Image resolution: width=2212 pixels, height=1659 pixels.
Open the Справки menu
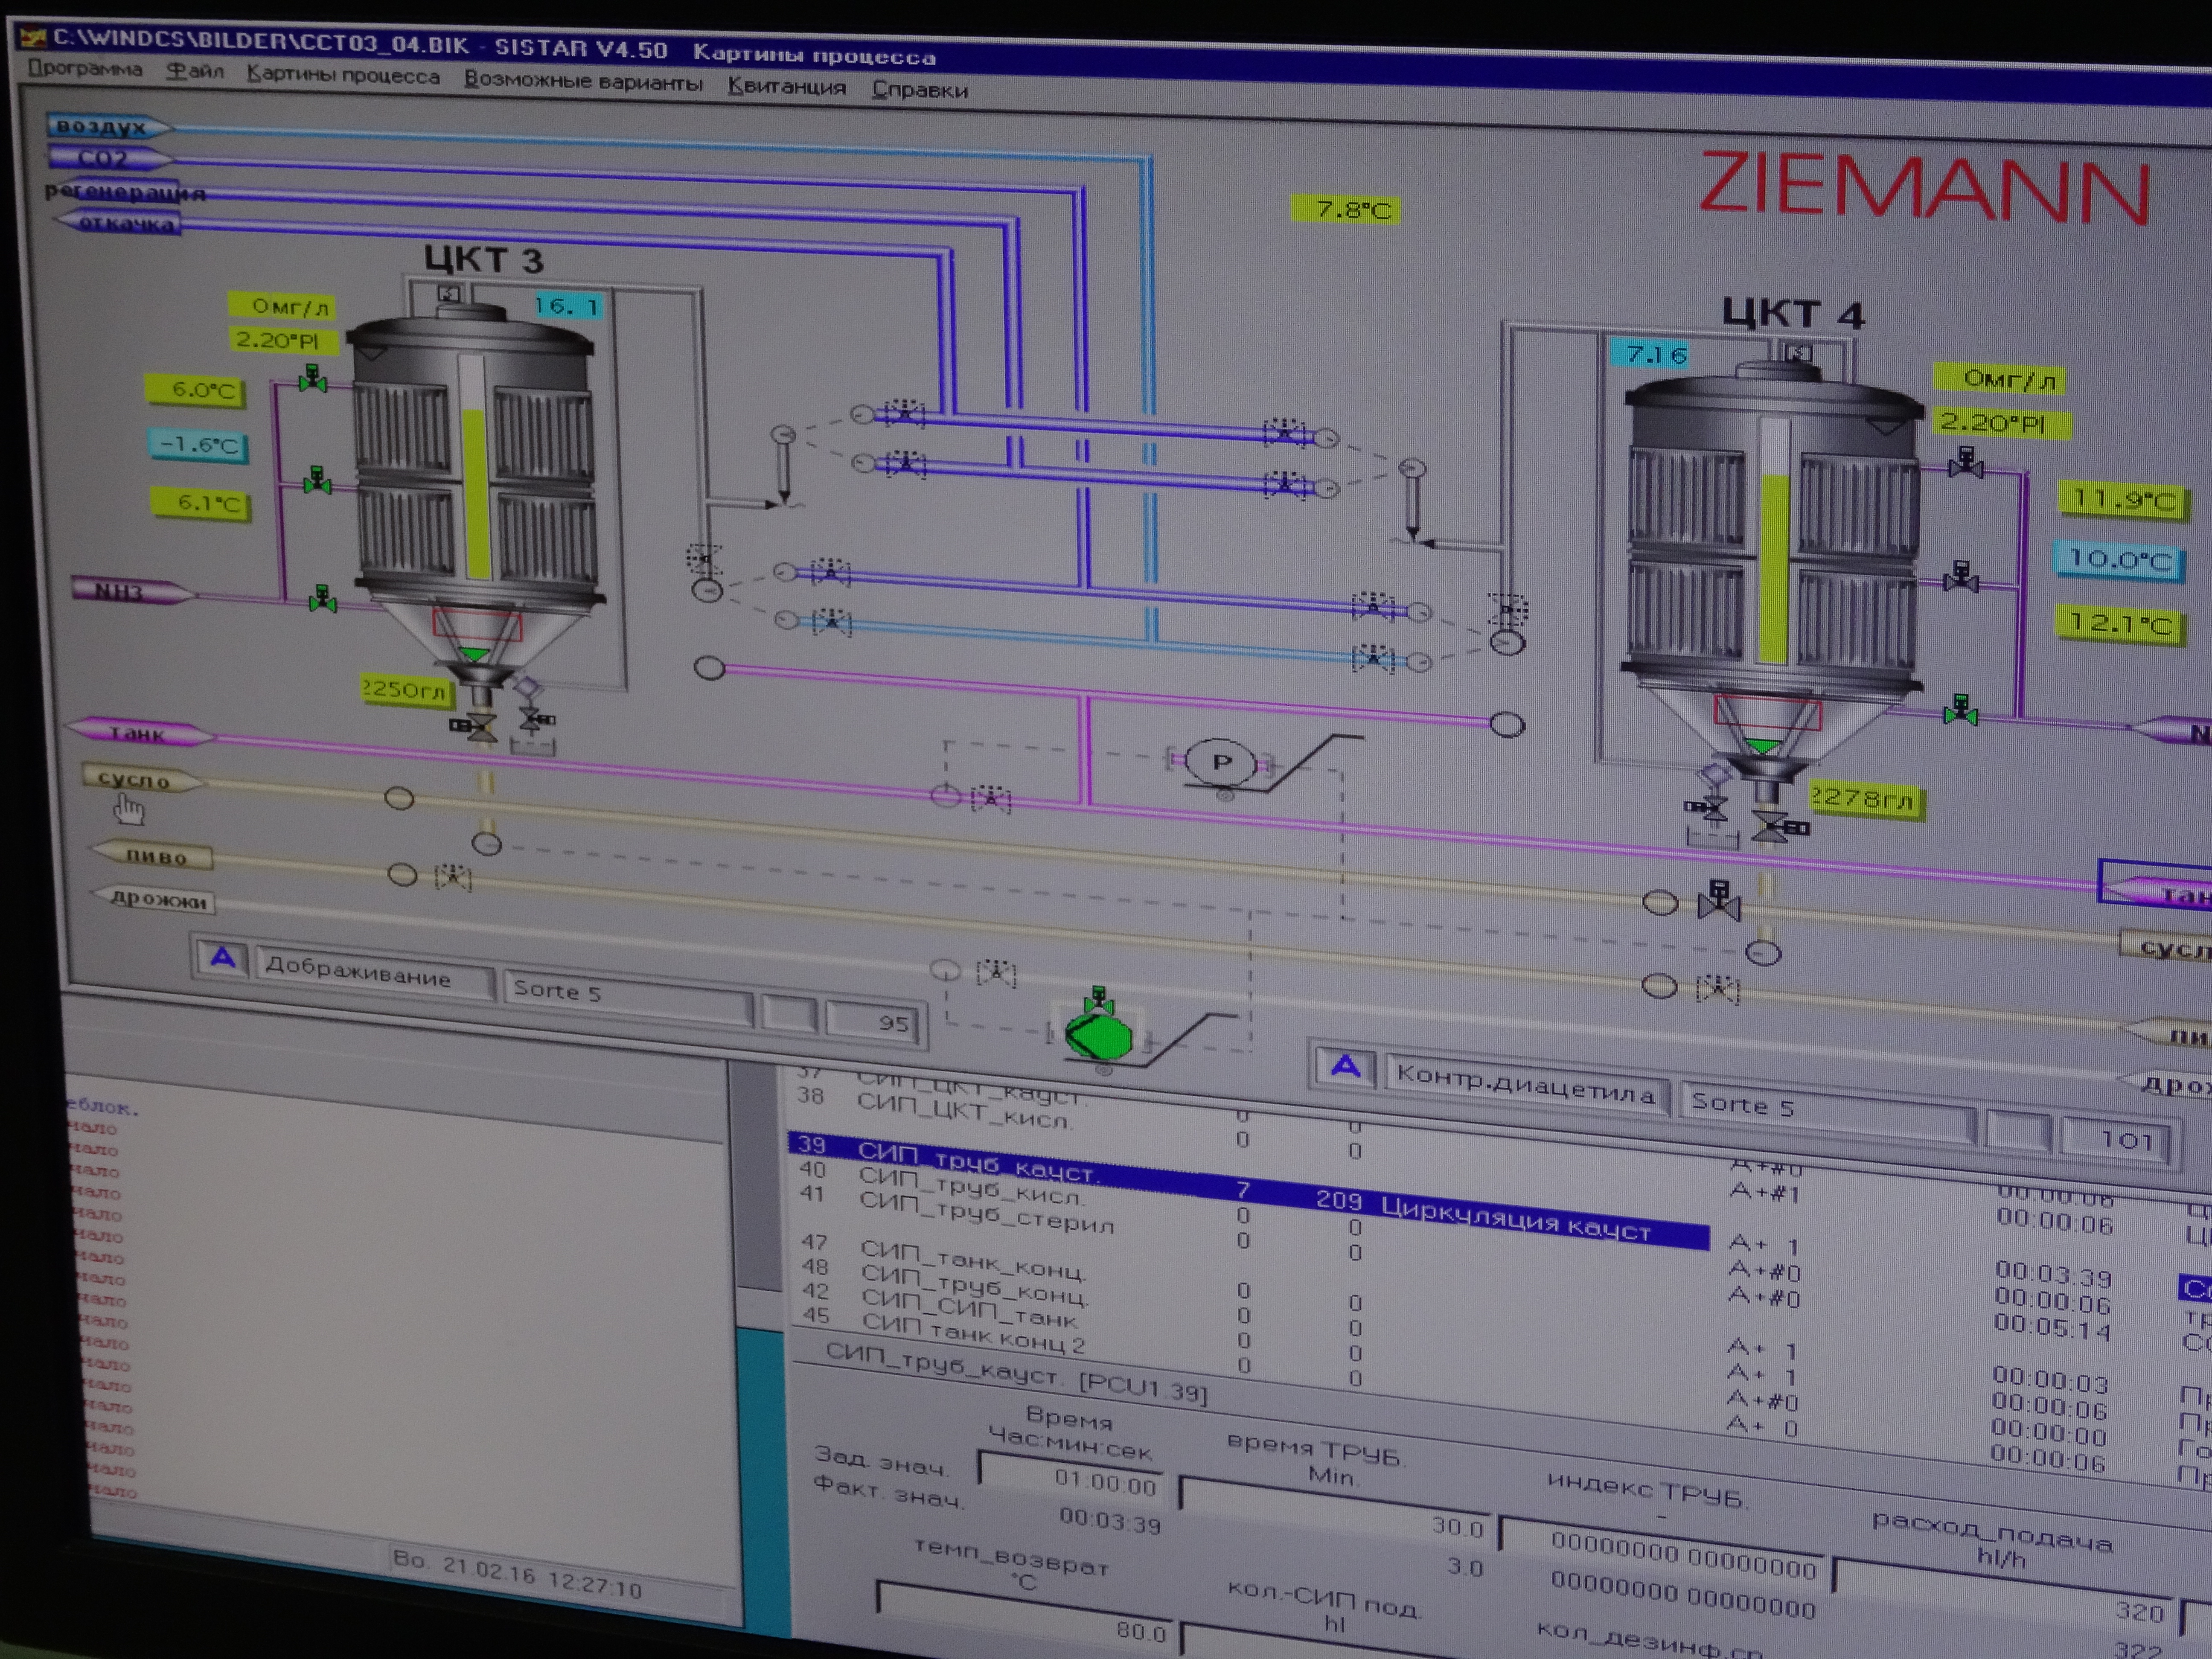tap(919, 90)
